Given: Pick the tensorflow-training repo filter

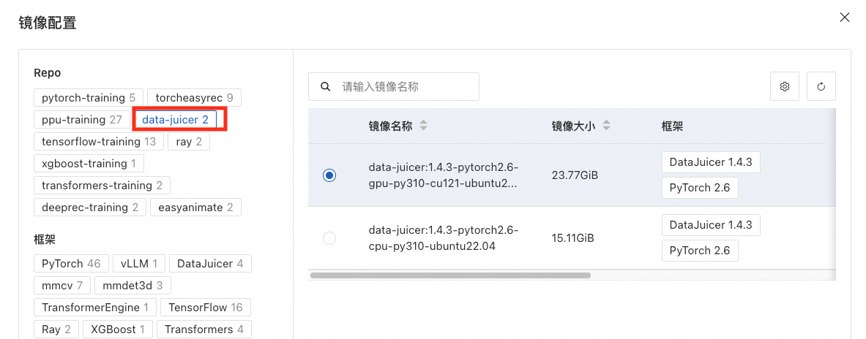Looking at the screenshot, I should [x=98, y=142].
